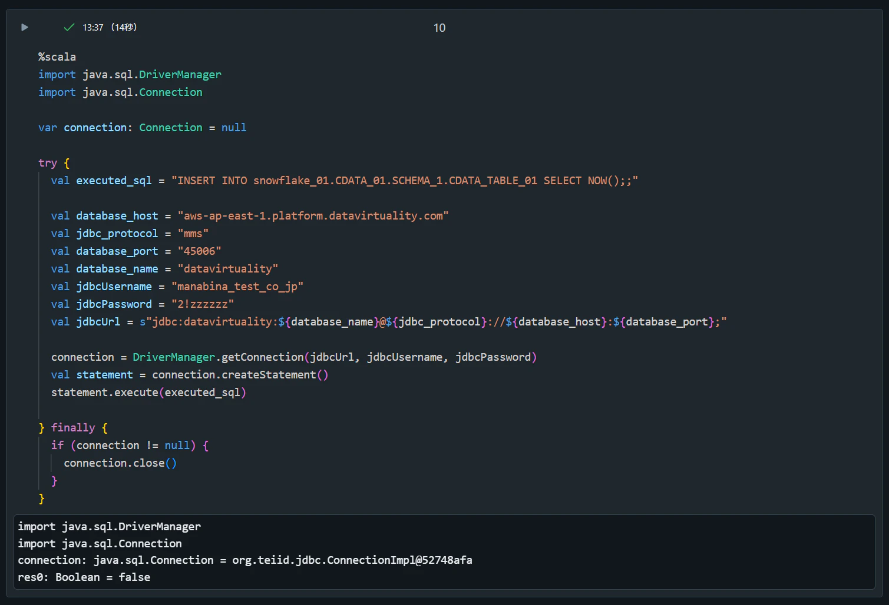This screenshot has width=889, height=605.
Task: Click the 'if (connection != null)' line
Action: point(130,446)
